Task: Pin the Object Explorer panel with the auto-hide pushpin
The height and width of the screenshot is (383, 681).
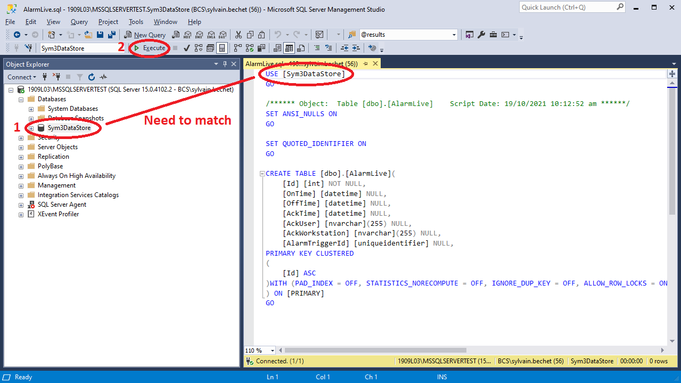Action: click(x=225, y=64)
